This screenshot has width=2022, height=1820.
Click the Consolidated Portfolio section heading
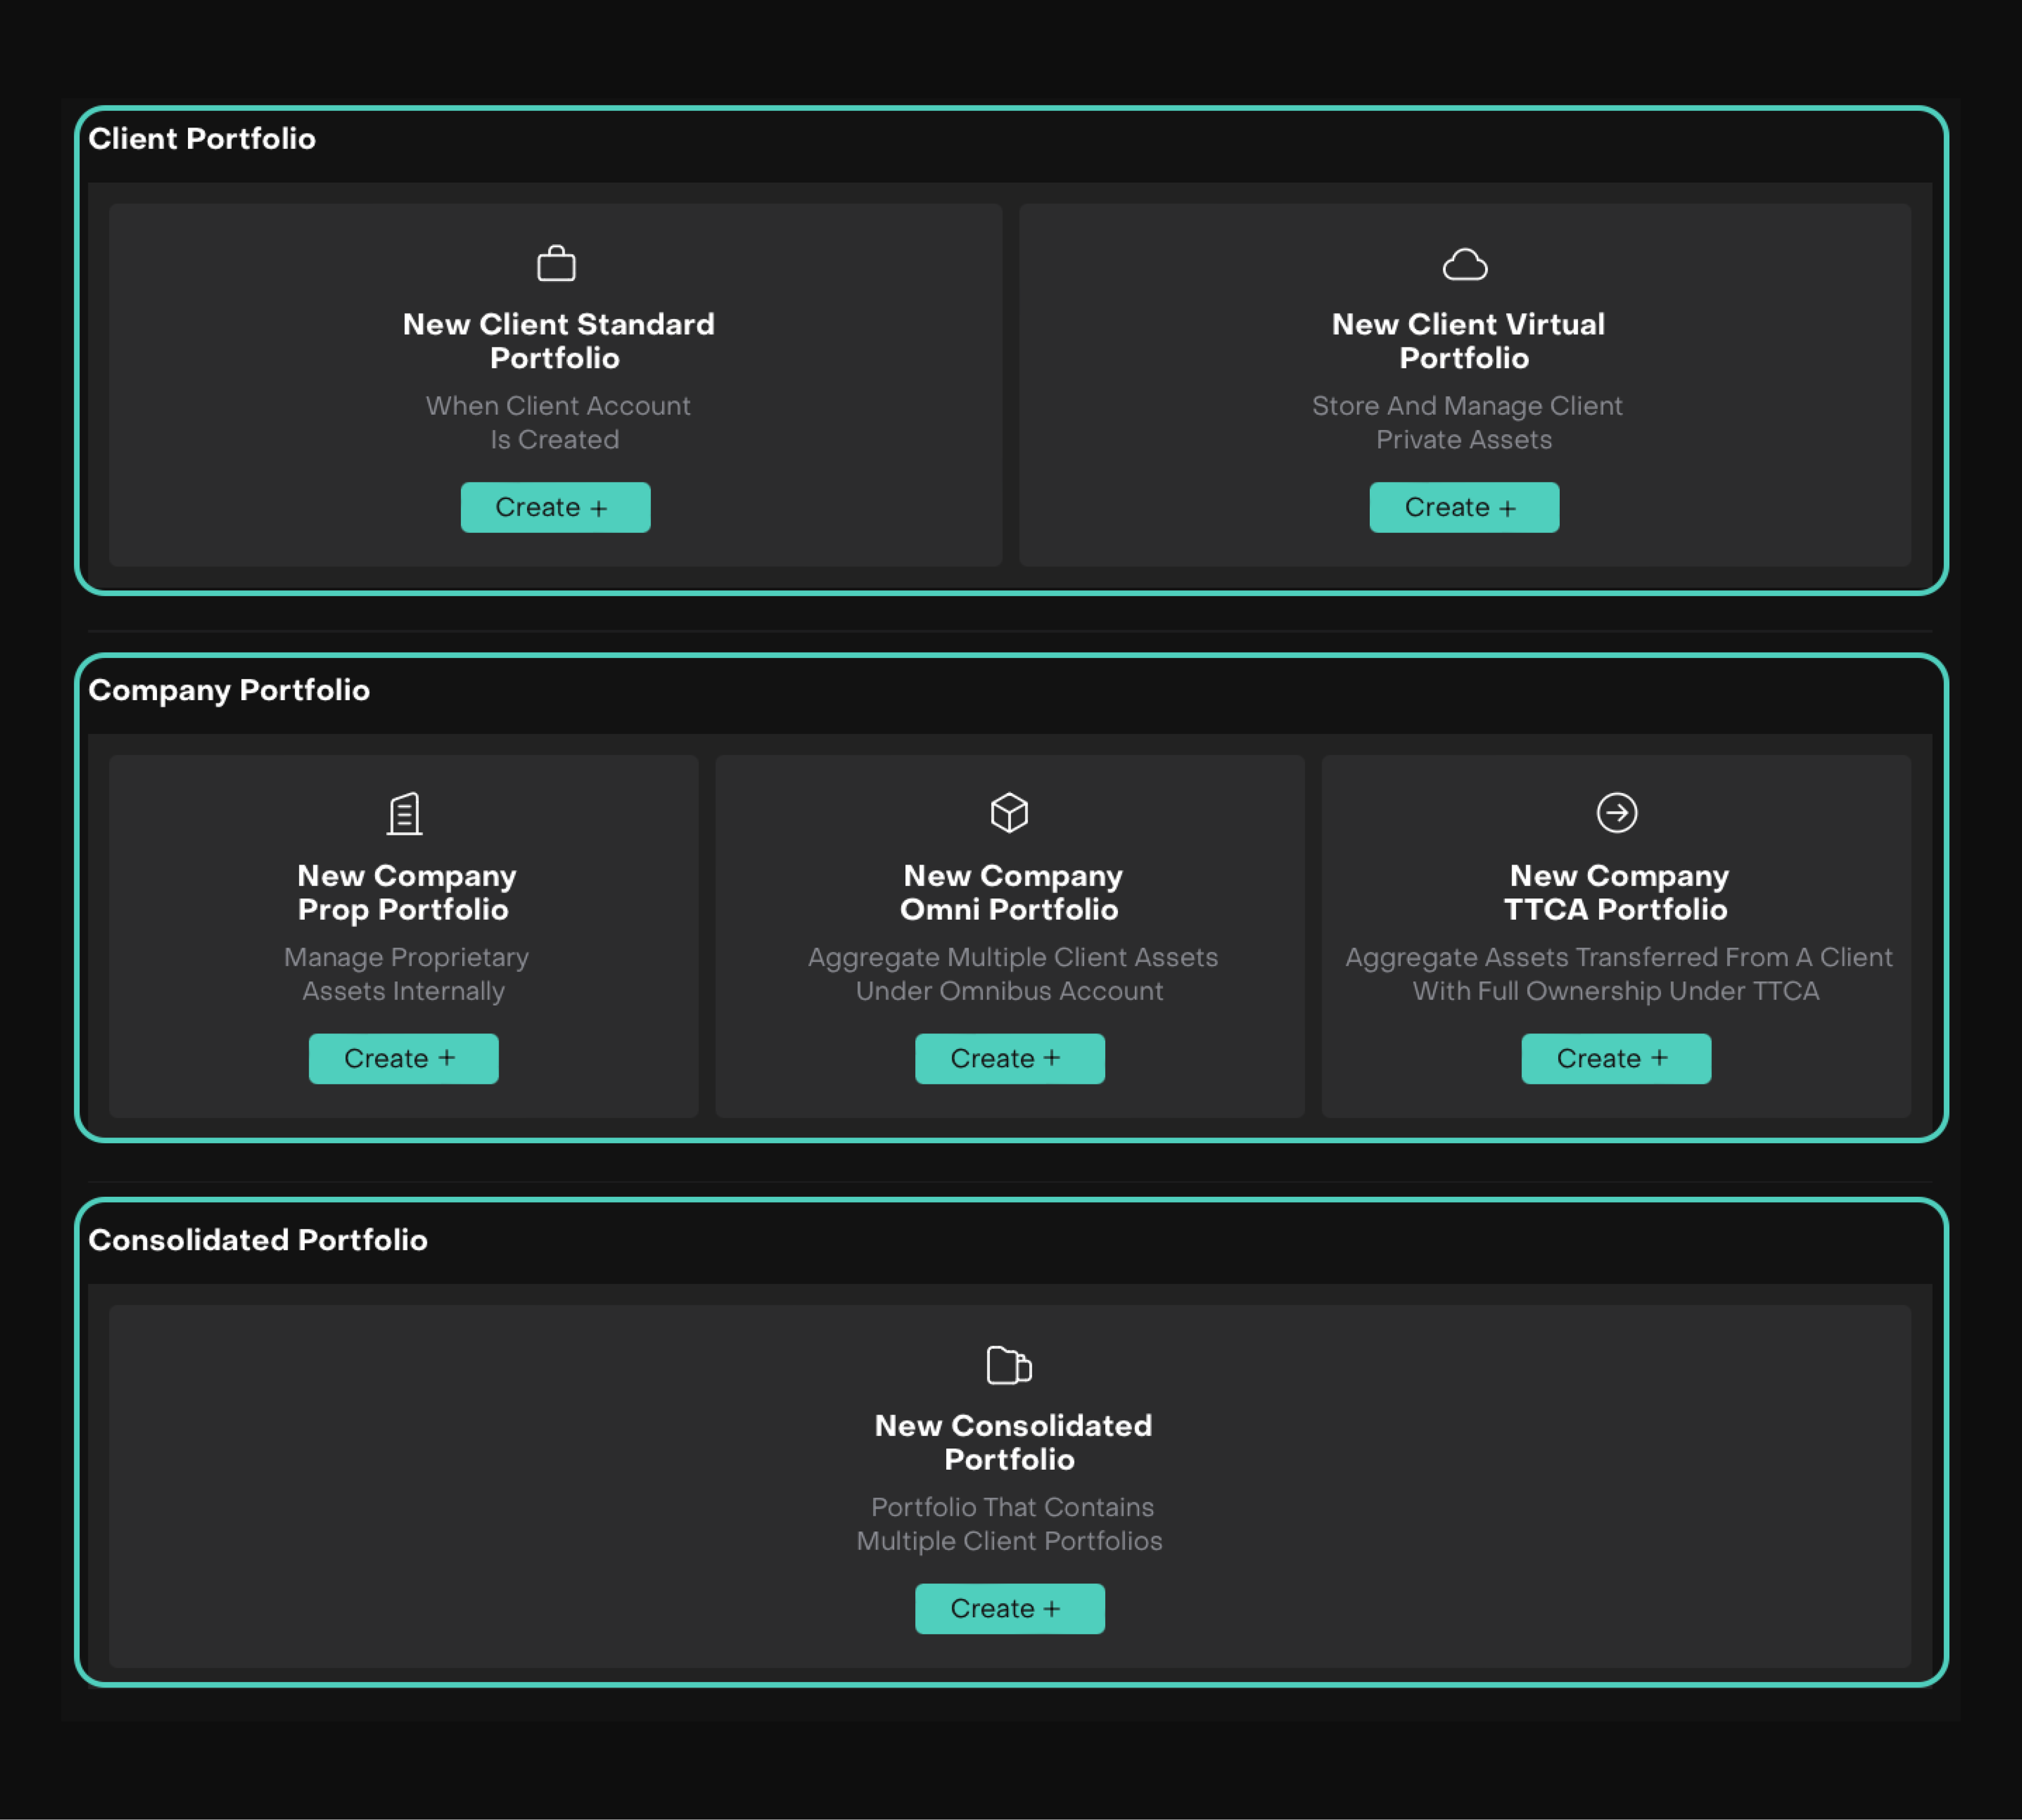click(258, 1240)
